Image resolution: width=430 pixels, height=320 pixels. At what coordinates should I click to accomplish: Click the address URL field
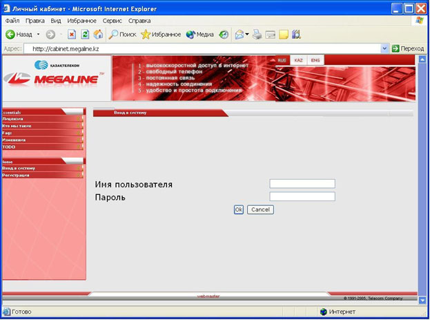202,49
